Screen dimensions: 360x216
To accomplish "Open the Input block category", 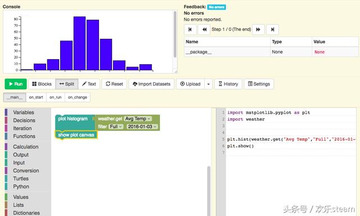I will click(x=19, y=163).
